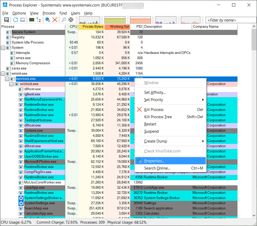This screenshot has width=257, height=226.
Task: Sort by the Process column header
Action: pyautogui.click(x=33, y=27)
